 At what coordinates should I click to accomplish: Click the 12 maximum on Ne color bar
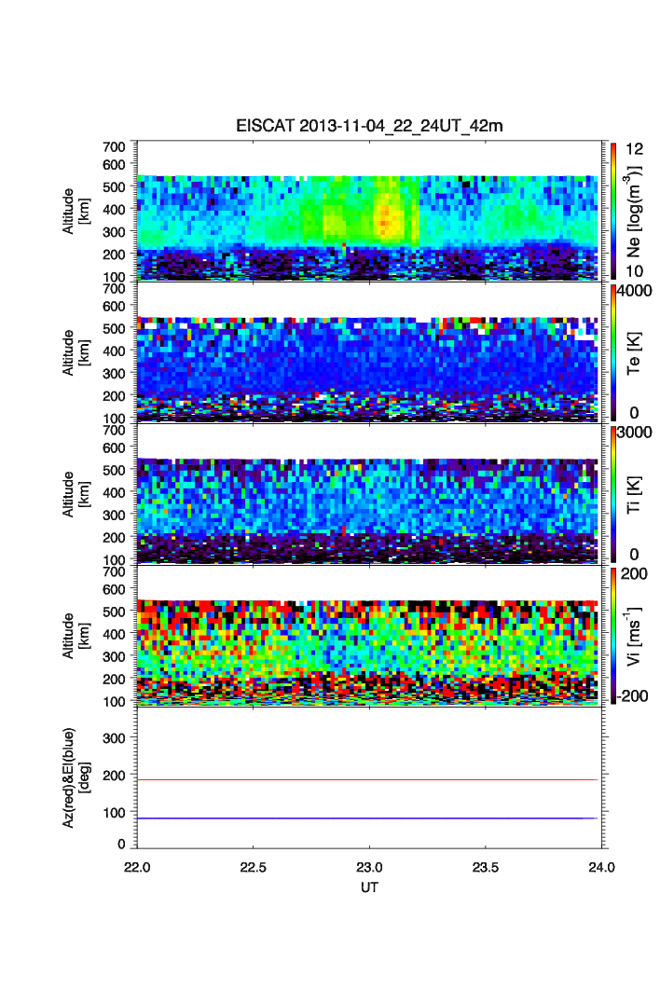click(634, 149)
